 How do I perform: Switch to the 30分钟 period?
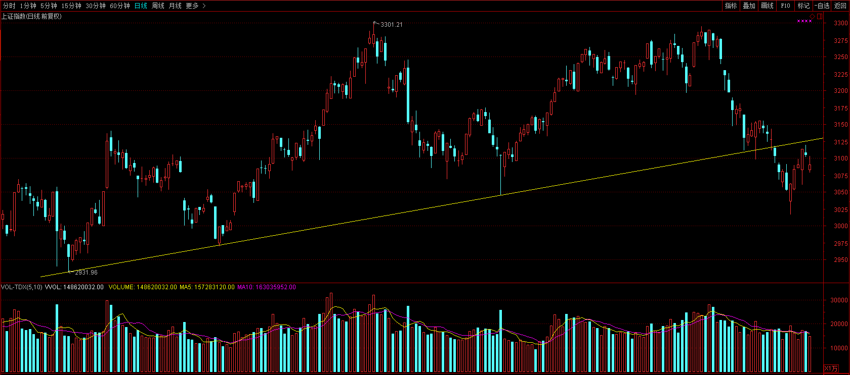pos(96,6)
